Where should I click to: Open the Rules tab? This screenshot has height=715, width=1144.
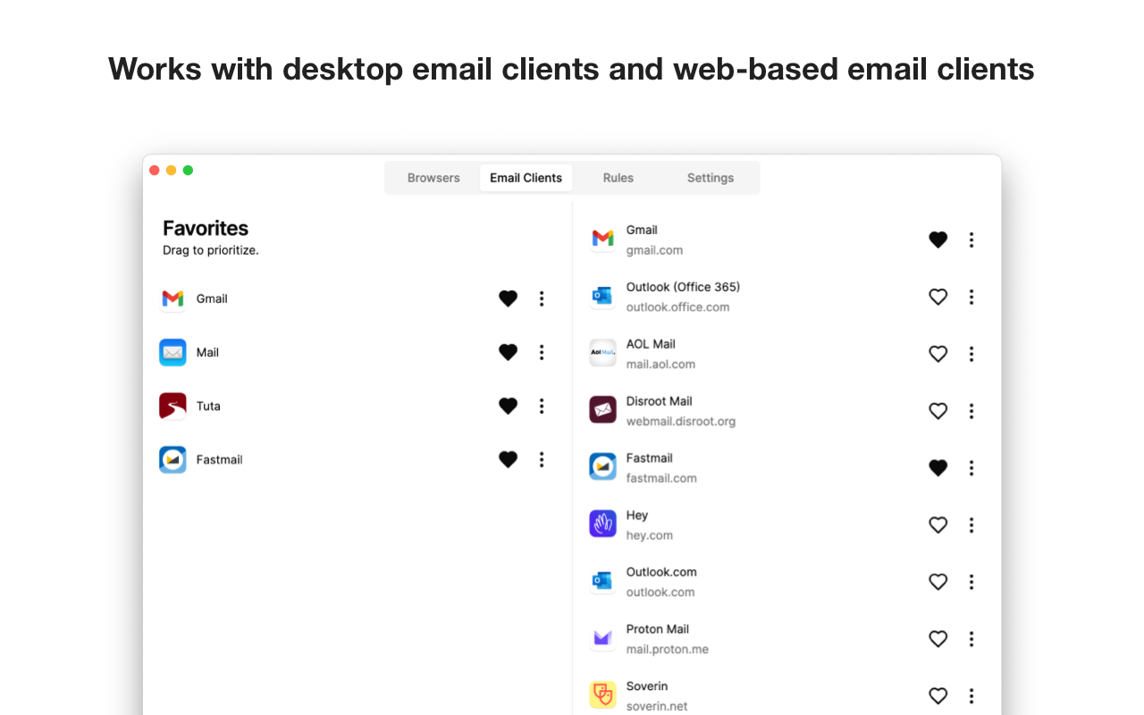(x=618, y=178)
